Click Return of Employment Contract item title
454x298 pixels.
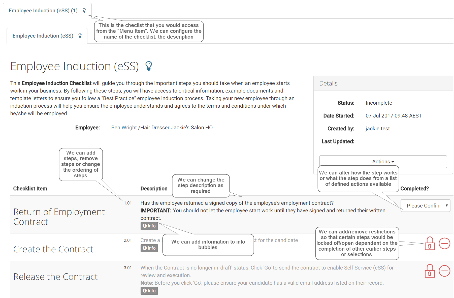tap(59, 217)
